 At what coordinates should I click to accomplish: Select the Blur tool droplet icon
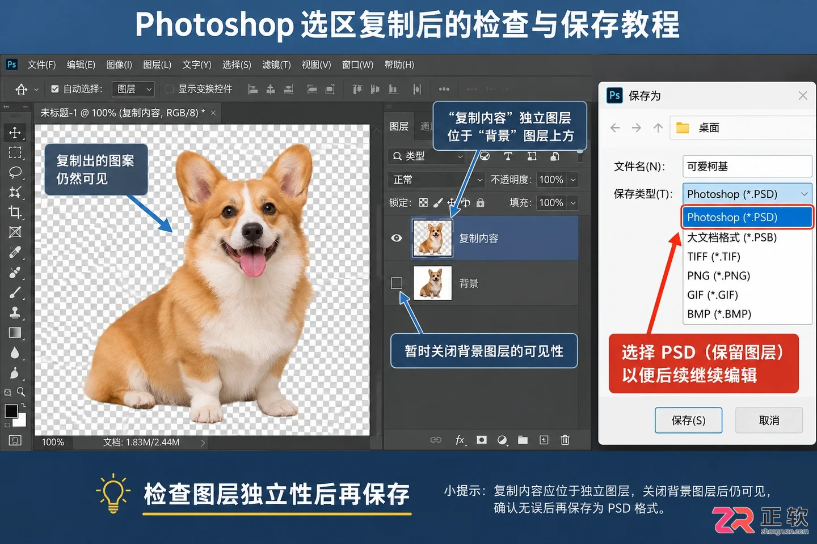click(15, 353)
